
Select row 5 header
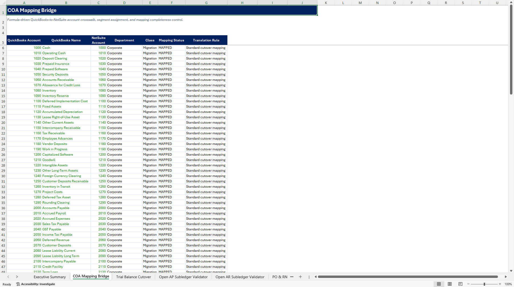[x=3, y=40]
